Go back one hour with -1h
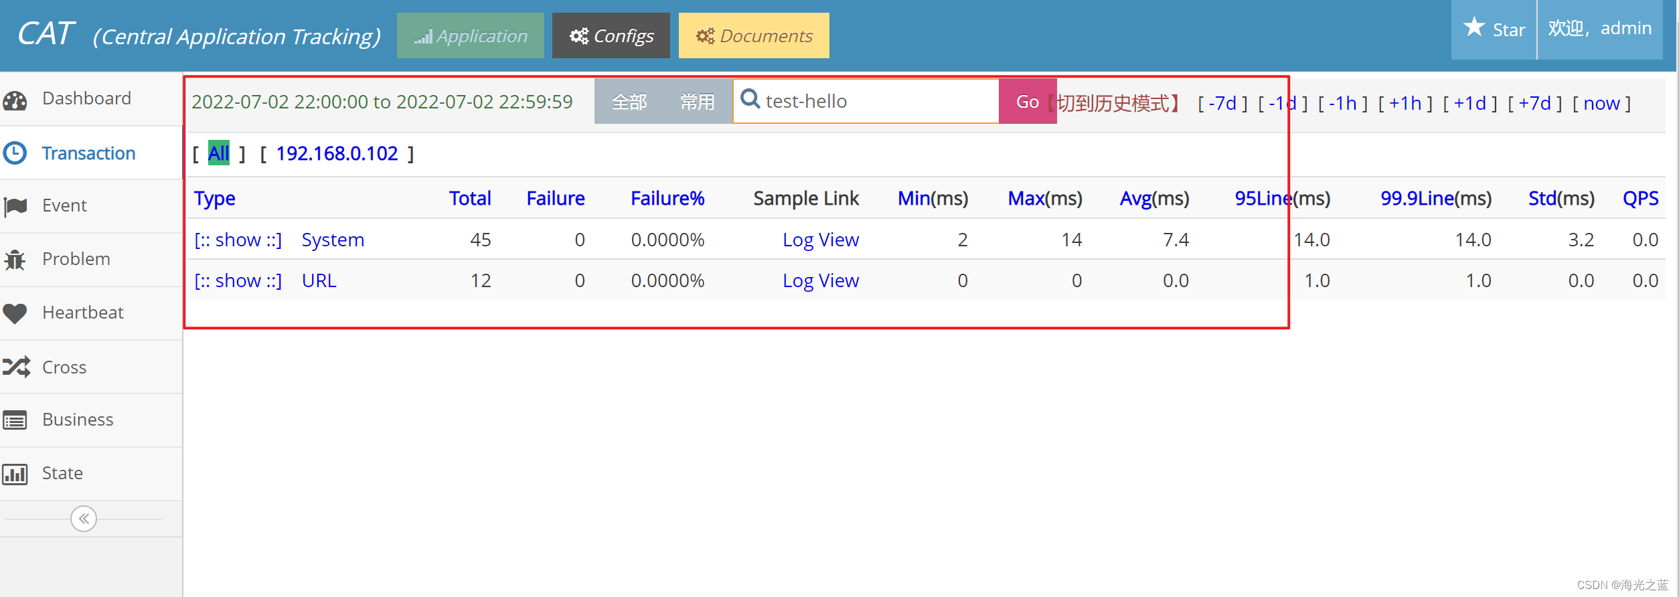 [x=1343, y=103]
